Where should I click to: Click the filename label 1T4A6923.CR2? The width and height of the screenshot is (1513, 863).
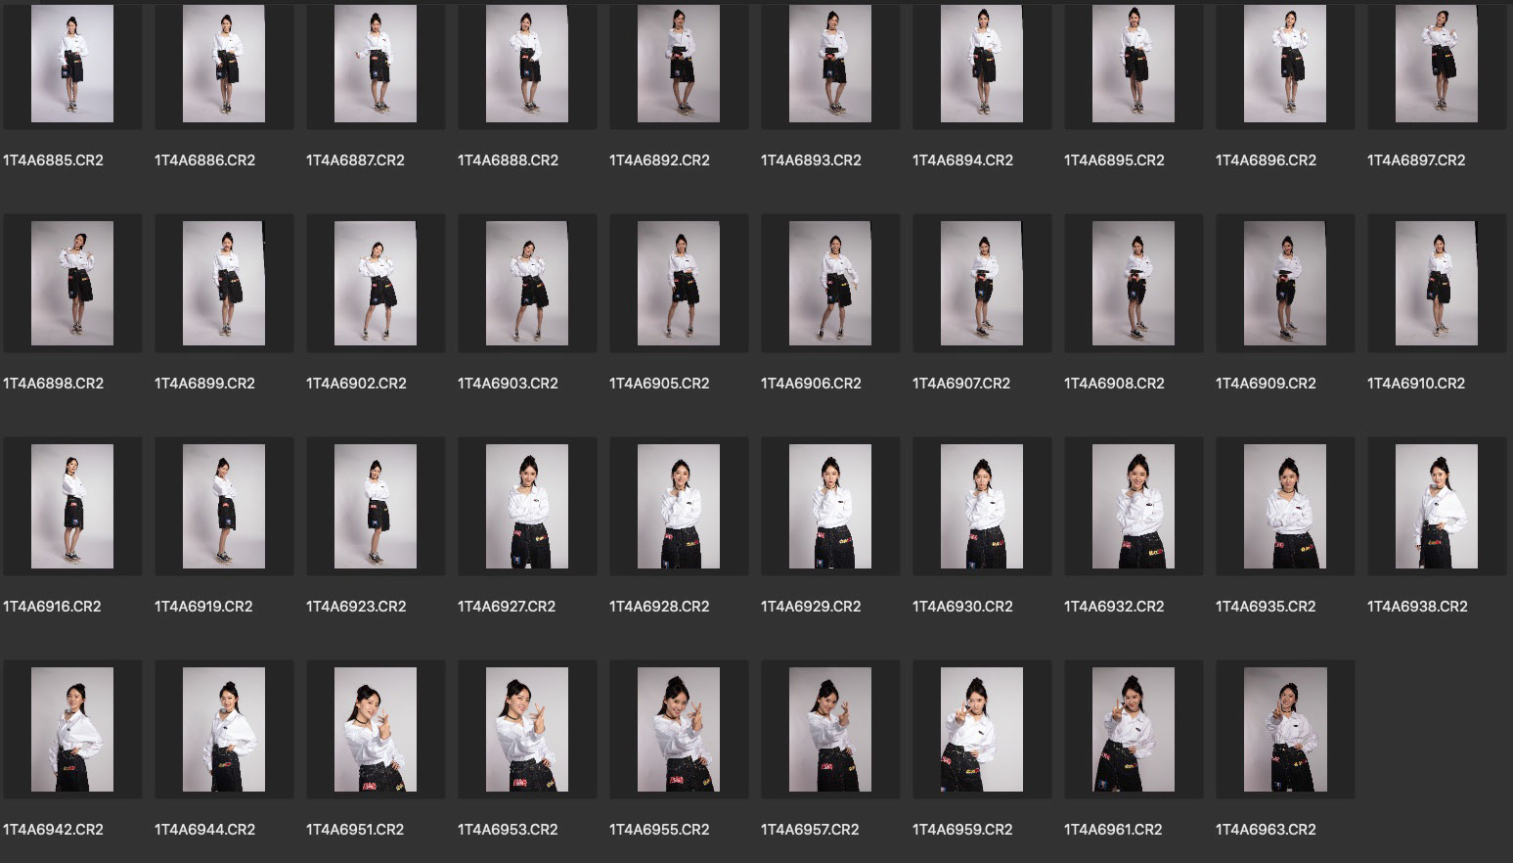pyautogui.click(x=356, y=607)
